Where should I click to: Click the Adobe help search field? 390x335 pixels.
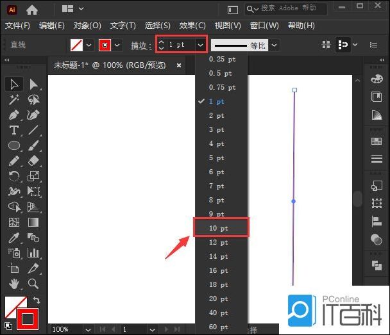click(x=286, y=9)
